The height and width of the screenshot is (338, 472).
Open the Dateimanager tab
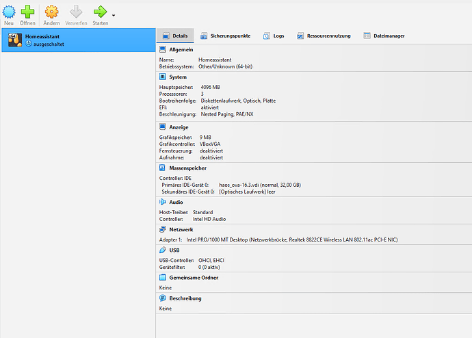[384, 36]
